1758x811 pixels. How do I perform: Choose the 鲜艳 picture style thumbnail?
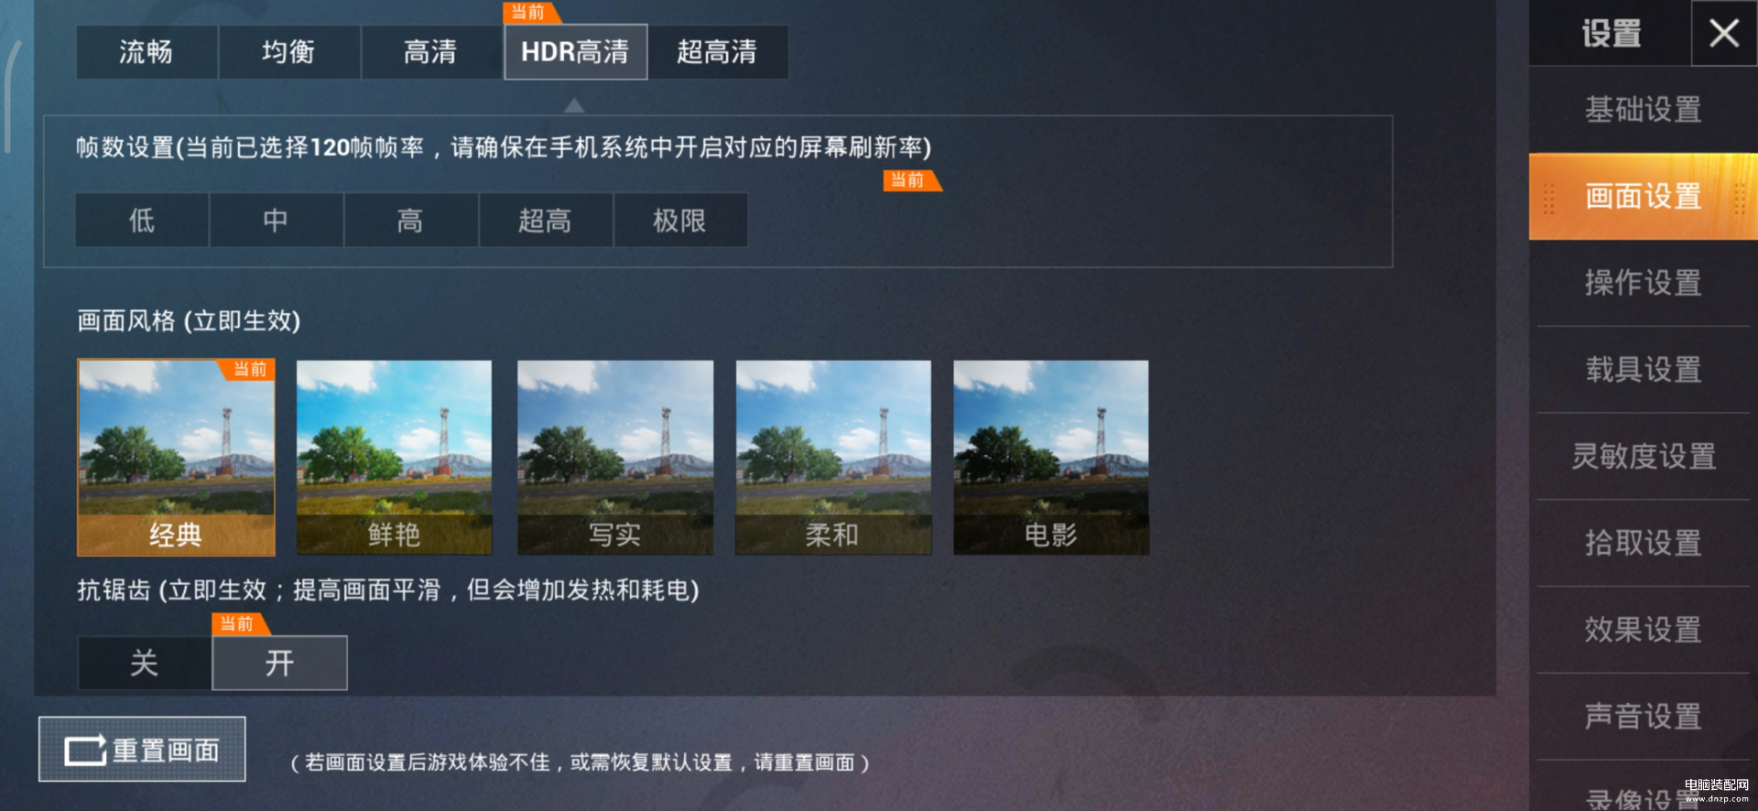394,457
